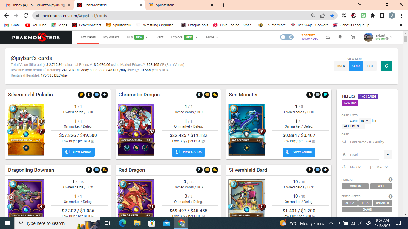Image resolution: width=408 pixels, height=229 pixels.
Task: Open the stacked layers icon in header
Action: [x=340, y=37]
